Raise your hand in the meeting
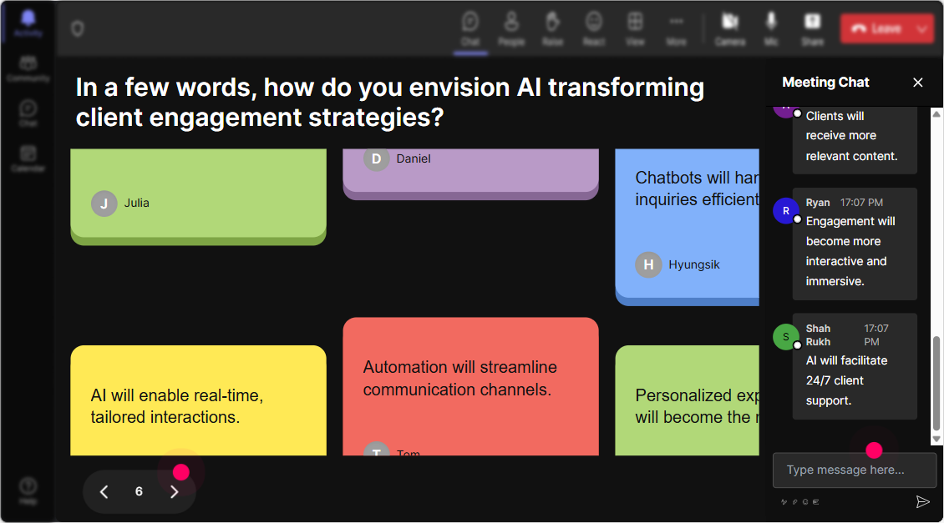Image resolution: width=944 pixels, height=523 pixels. point(553,28)
